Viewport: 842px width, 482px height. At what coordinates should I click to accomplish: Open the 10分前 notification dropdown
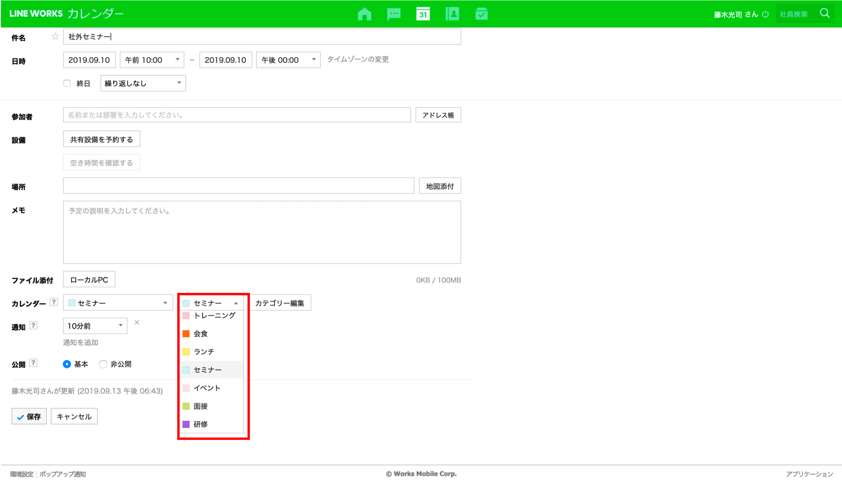click(95, 326)
